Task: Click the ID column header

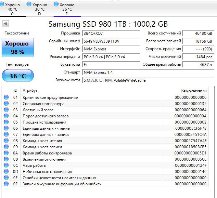Action: (x=15, y=90)
